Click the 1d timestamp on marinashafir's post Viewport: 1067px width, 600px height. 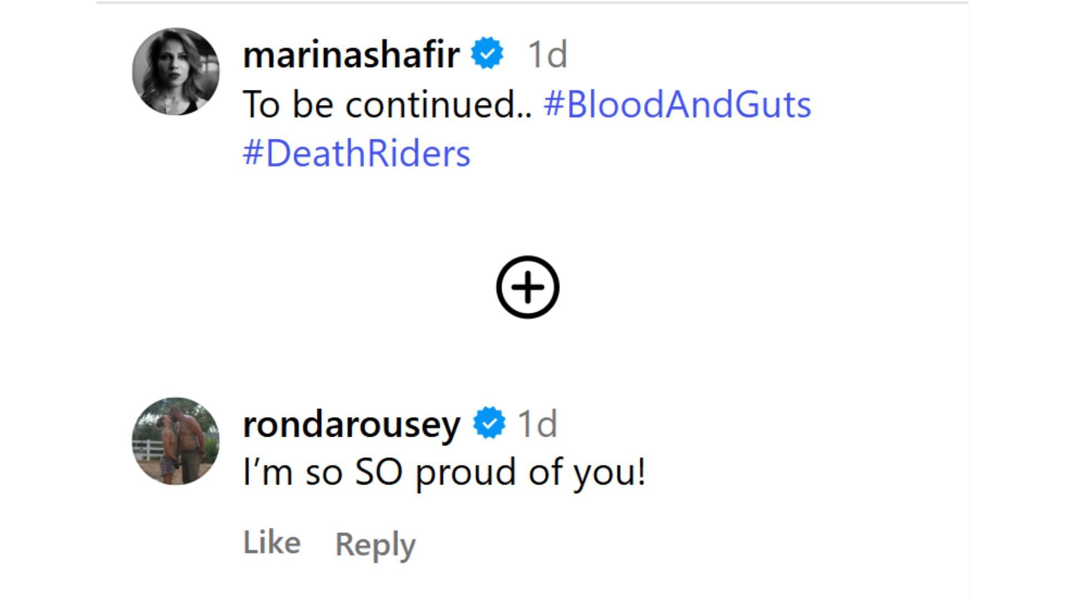click(546, 53)
